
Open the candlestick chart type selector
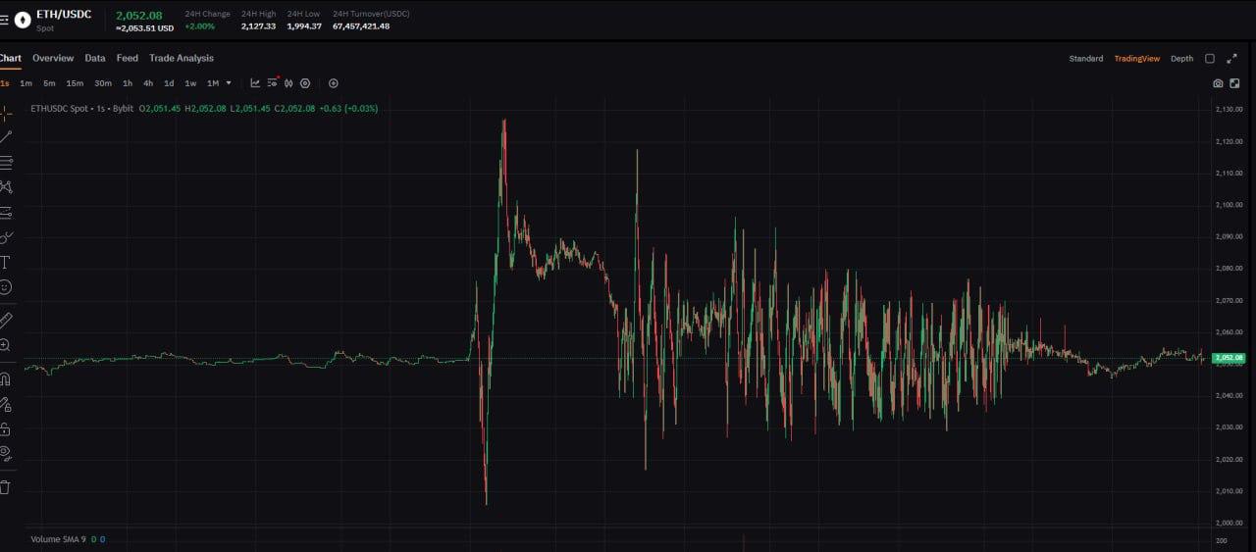288,83
